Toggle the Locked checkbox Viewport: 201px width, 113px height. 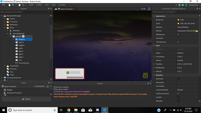coord(179,97)
